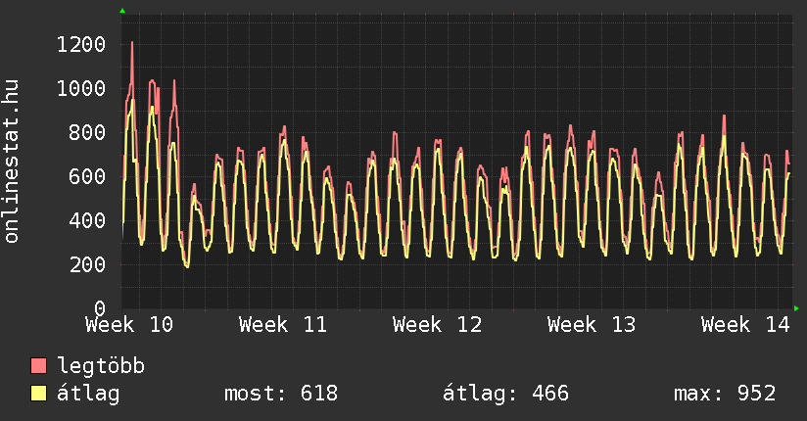Click the átlag legend label text
This screenshot has width=807, height=421.
pyautogui.click(x=89, y=394)
